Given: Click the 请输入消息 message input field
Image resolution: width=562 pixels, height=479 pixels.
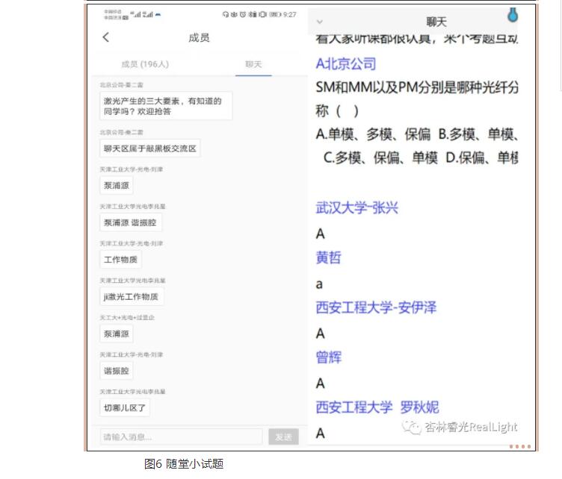Looking at the screenshot, I should point(182,436).
